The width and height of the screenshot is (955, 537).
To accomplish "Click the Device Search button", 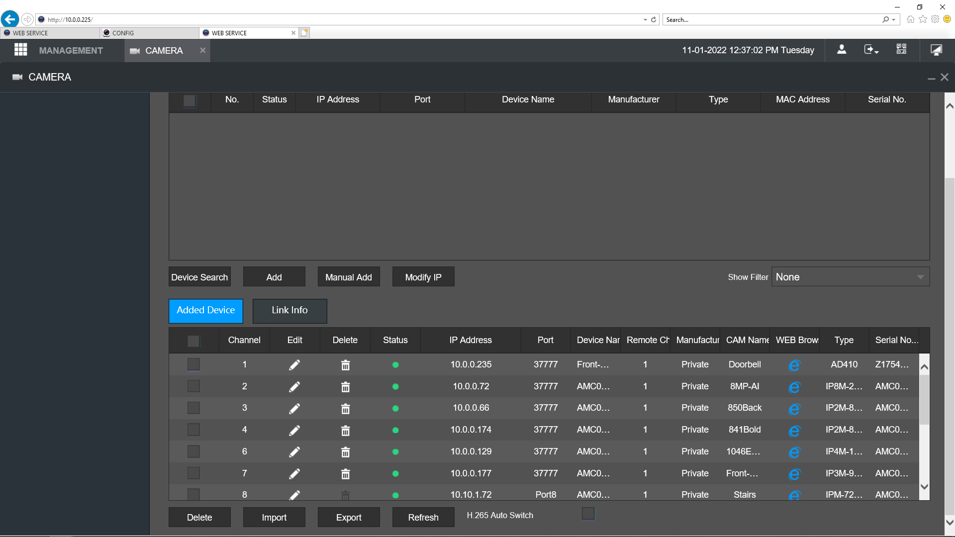I will (199, 277).
